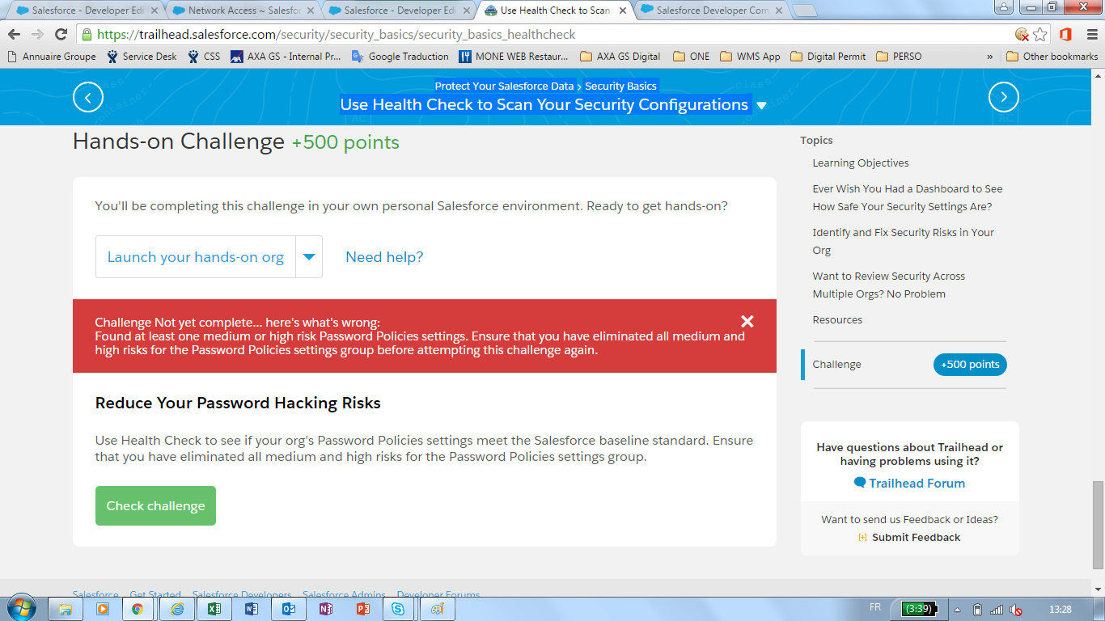Select the Use Health Check to Scan tab

coord(556,11)
